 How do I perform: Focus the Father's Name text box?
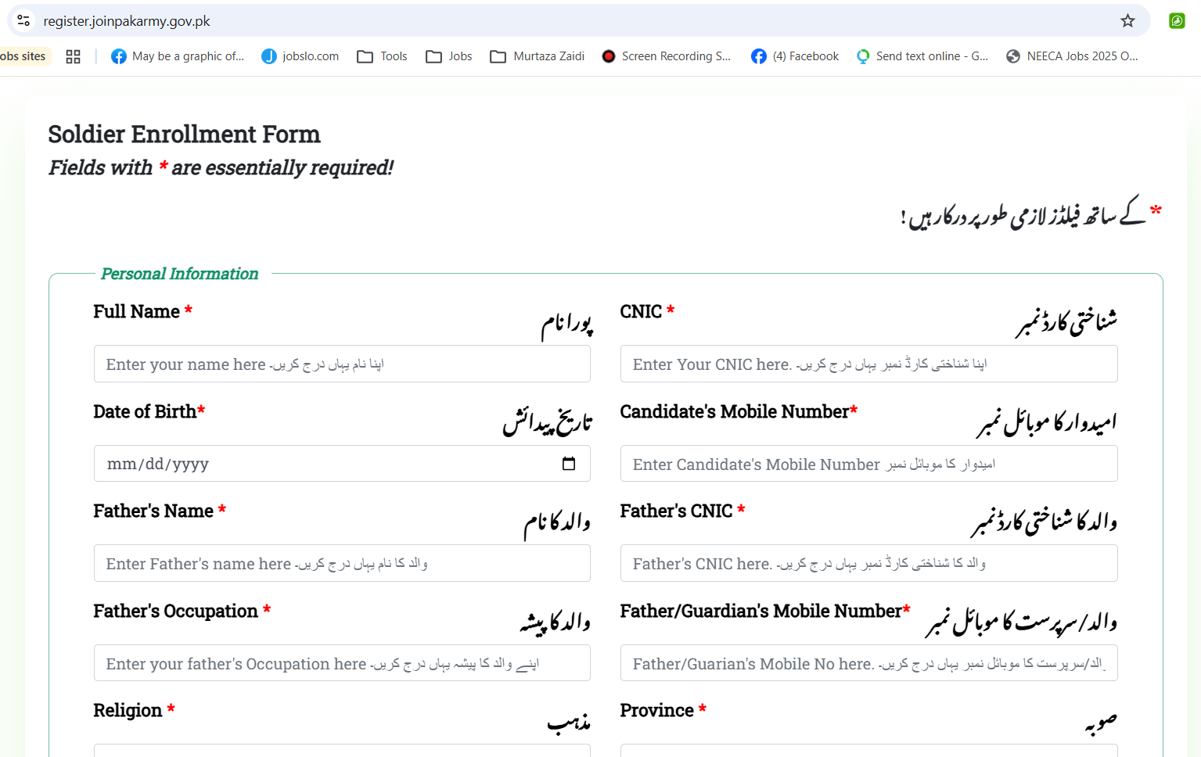342,563
